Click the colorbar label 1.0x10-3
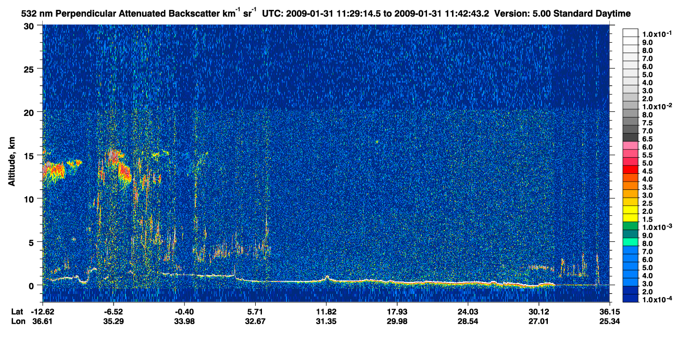The width and height of the screenshot is (677, 347). click(x=657, y=227)
